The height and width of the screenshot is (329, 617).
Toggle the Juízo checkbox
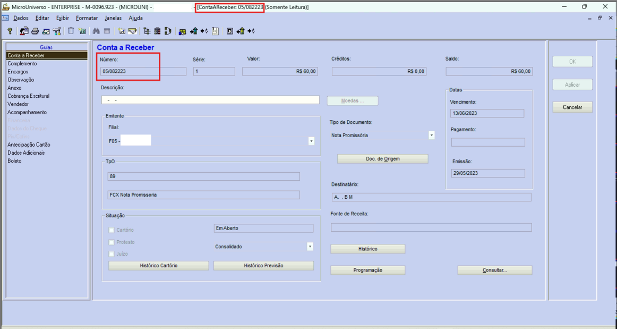pyautogui.click(x=112, y=254)
